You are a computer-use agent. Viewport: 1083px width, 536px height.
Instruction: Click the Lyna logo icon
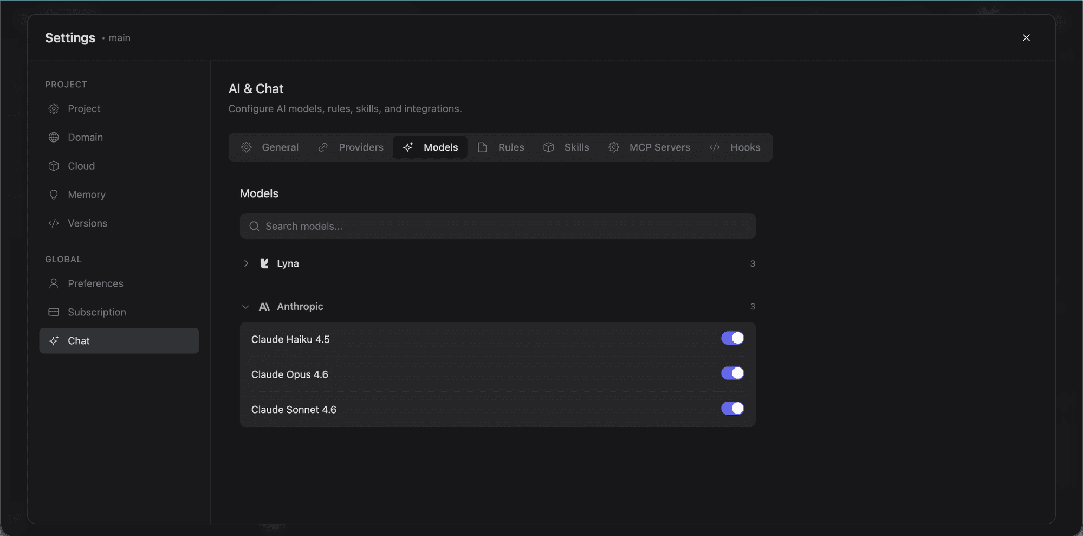point(264,264)
